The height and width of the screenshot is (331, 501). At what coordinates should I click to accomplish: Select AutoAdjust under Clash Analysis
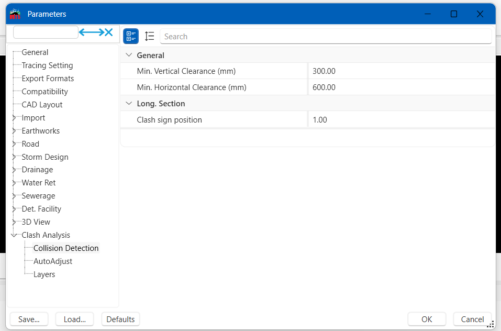click(x=53, y=261)
